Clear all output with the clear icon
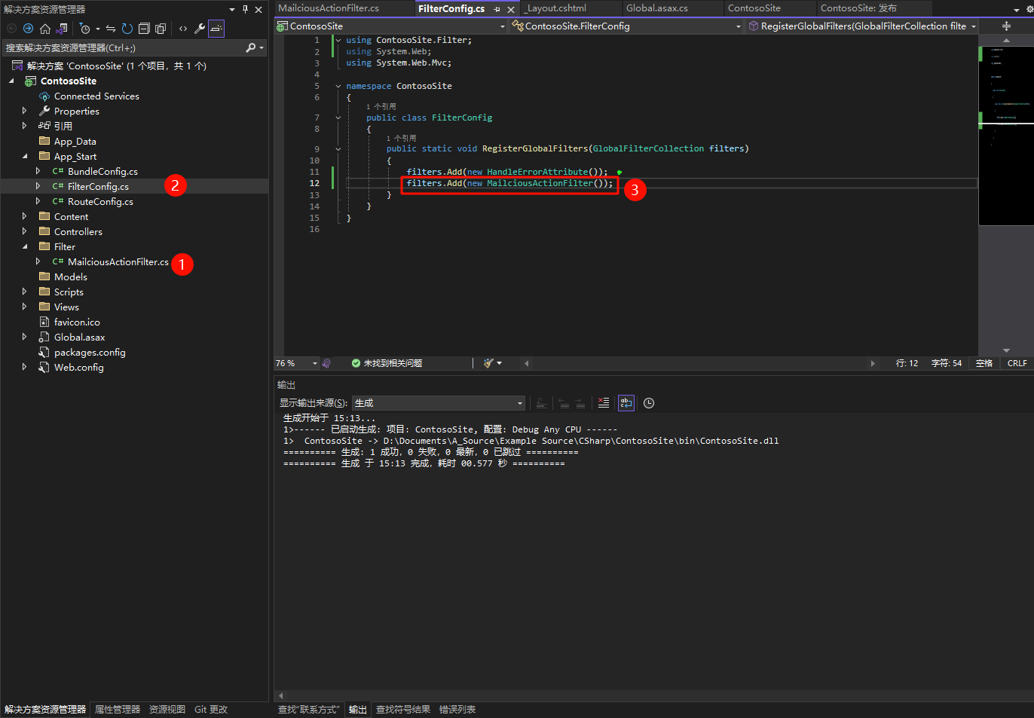The width and height of the screenshot is (1034, 718). tap(604, 403)
